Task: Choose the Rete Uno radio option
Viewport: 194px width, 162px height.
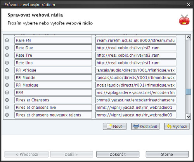Action: (x=7, y=63)
